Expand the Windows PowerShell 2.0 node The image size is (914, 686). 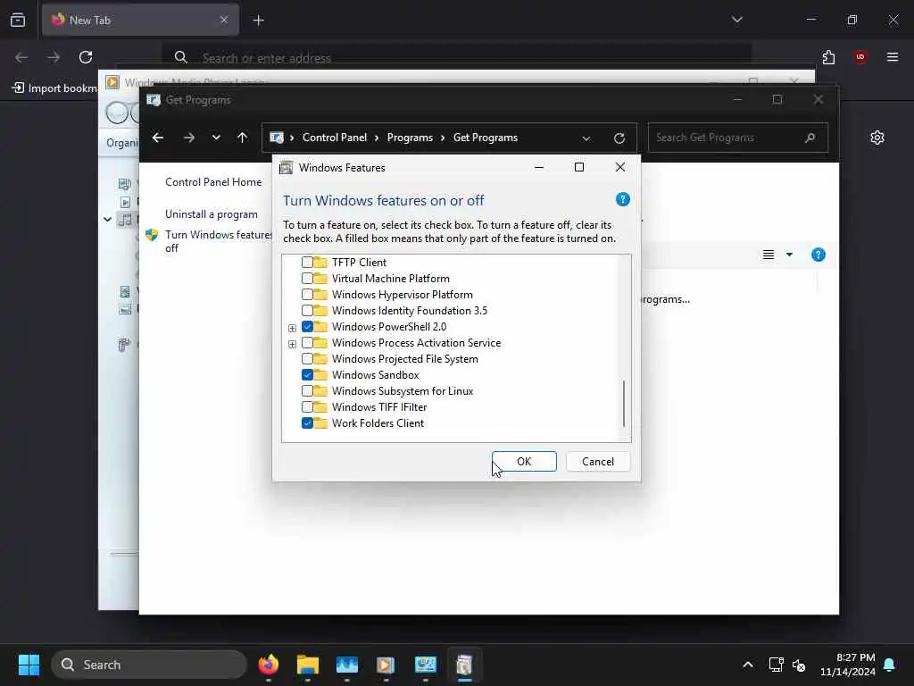pos(292,328)
